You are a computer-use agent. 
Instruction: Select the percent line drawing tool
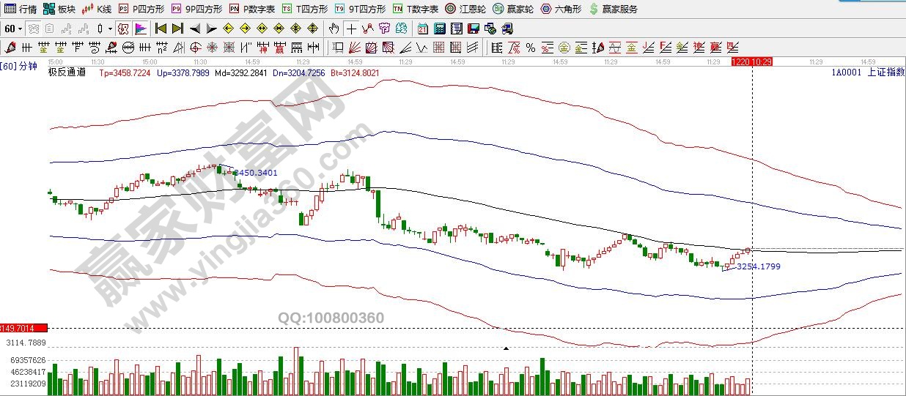click(x=530, y=48)
